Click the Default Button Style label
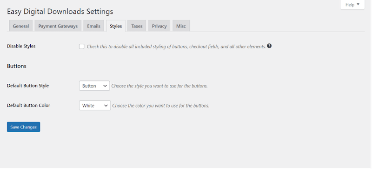The width and height of the screenshot is (372, 169). (x=28, y=86)
